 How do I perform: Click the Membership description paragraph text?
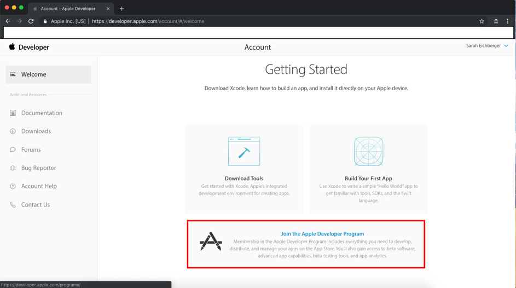[322, 249]
